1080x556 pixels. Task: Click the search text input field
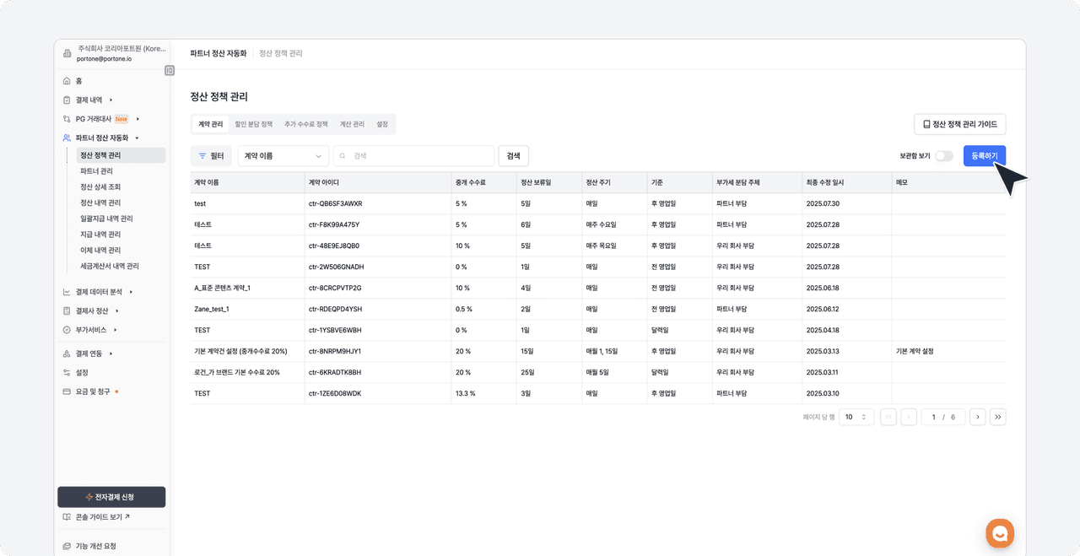pyautogui.click(x=419, y=156)
